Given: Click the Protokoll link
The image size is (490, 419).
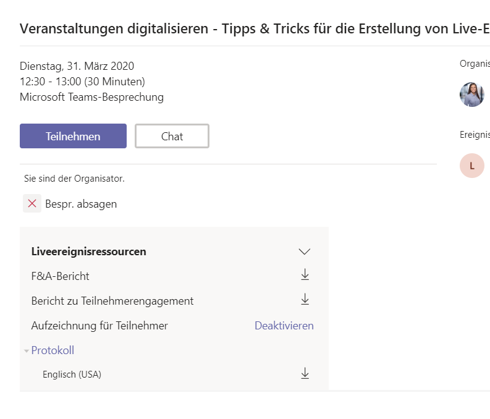Looking at the screenshot, I should (53, 350).
